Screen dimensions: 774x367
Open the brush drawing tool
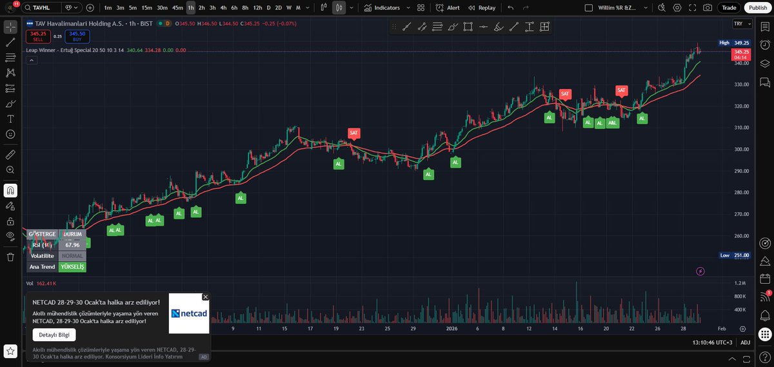(x=10, y=103)
